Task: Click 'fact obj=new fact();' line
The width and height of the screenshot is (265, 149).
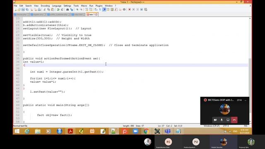Action: [54, 115]
